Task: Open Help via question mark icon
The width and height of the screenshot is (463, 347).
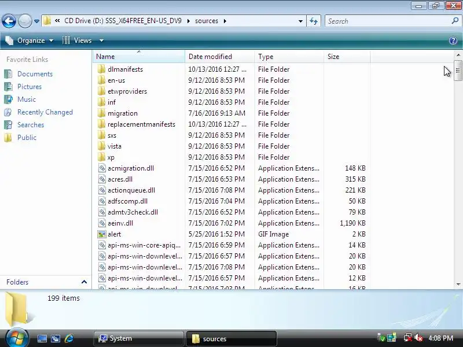Action: tap(453, 40)
